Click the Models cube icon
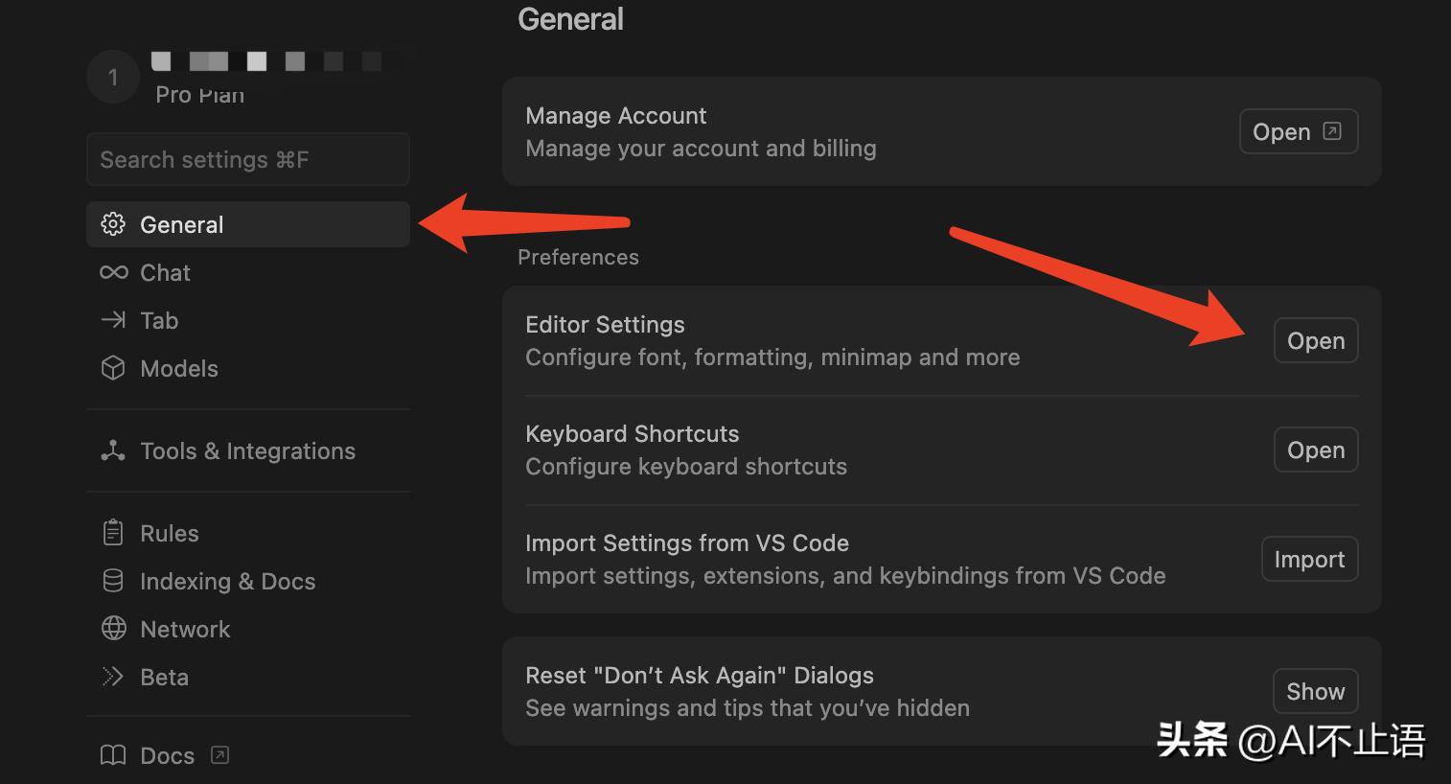The image size is (1451, 784). 113,368
